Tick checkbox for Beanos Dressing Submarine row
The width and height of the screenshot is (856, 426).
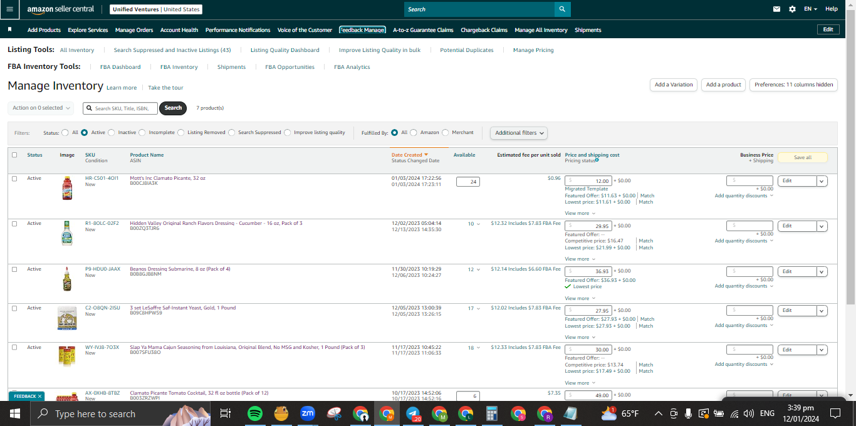(x=14, y=269)
